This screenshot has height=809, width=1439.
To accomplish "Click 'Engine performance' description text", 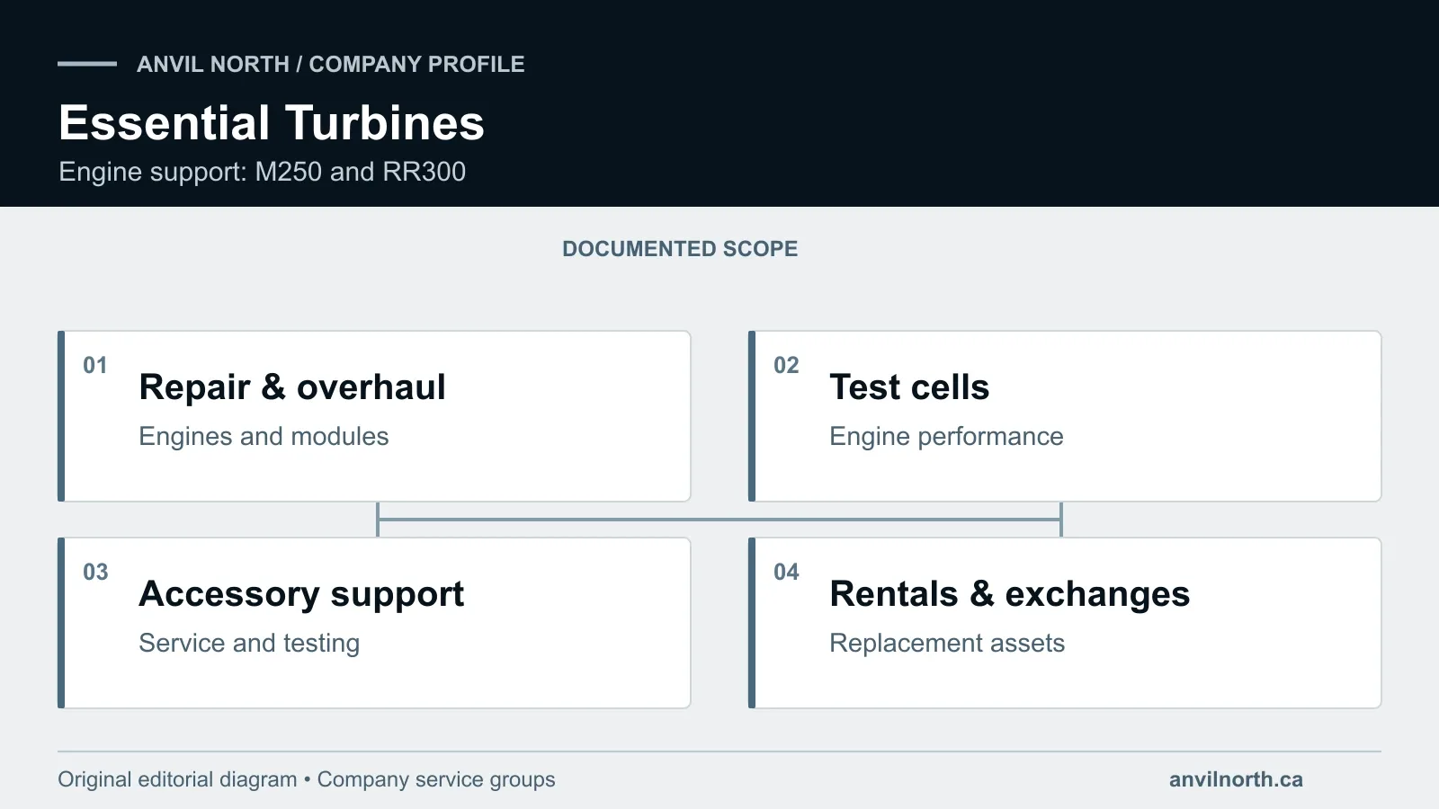I will (x=946, y=437).
